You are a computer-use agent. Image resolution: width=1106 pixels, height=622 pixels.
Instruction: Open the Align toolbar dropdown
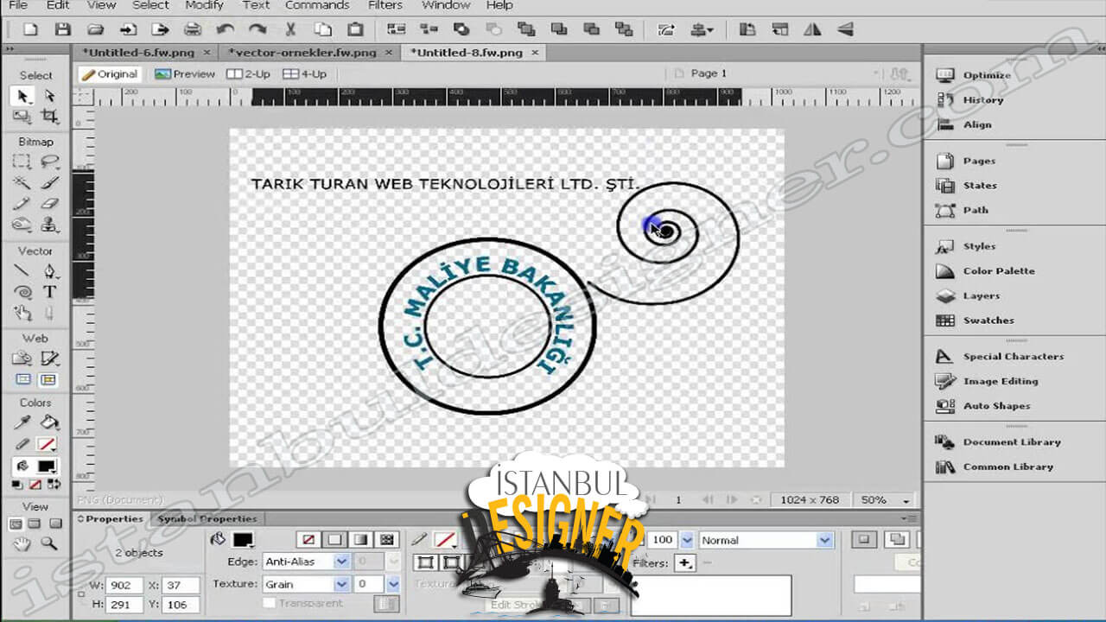[x=701, y=29]
